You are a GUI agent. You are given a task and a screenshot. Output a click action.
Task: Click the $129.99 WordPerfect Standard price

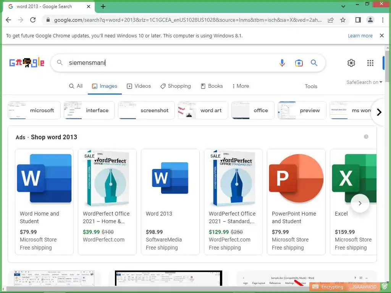click(x=219, y=232)
